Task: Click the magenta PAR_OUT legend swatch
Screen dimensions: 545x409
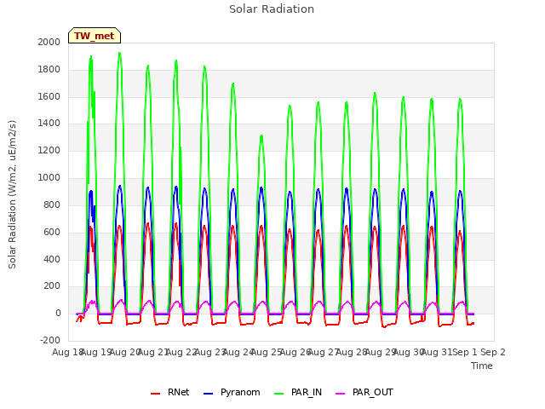Action: click(x=341, y=394)
